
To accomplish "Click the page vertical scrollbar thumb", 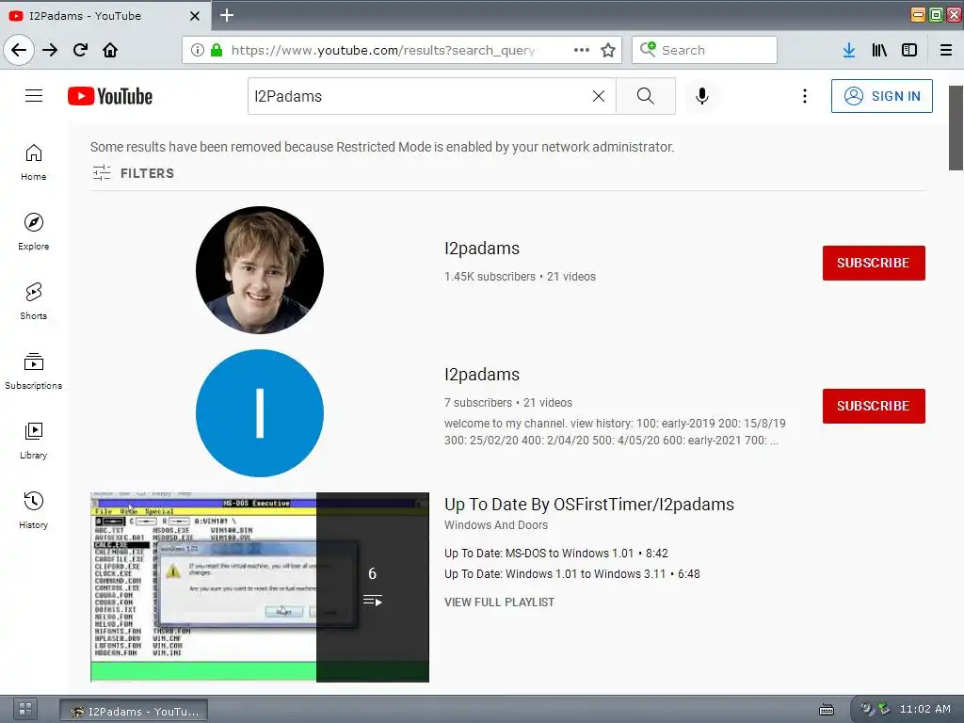I will [956, 127].
